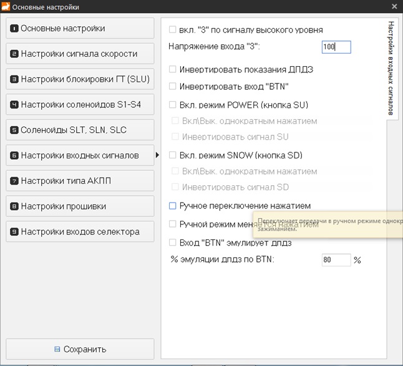Click the number 7 icon for АКПП type

coord(14,181)
